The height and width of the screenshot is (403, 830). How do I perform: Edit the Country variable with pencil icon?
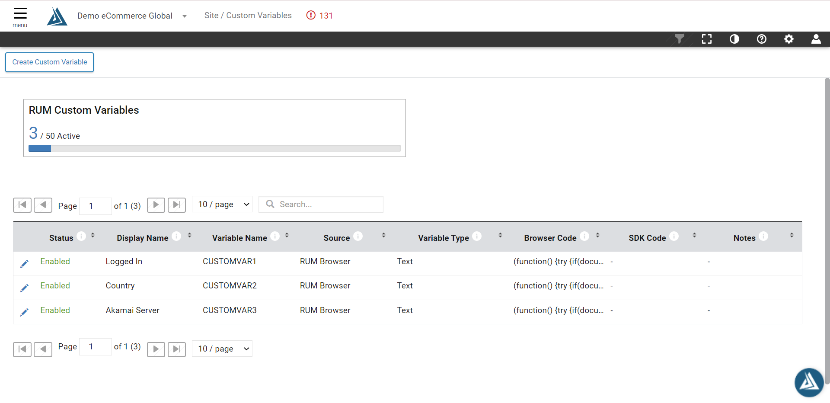(25, 288)
